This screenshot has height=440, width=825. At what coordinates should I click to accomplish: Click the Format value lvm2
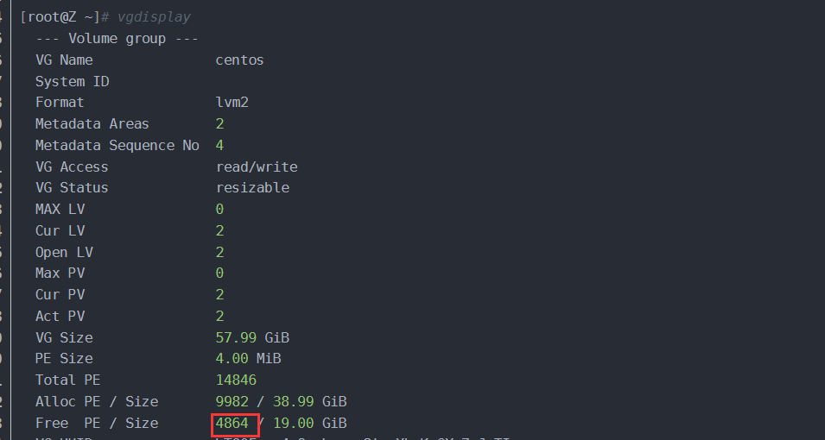(x=232, y=103)
